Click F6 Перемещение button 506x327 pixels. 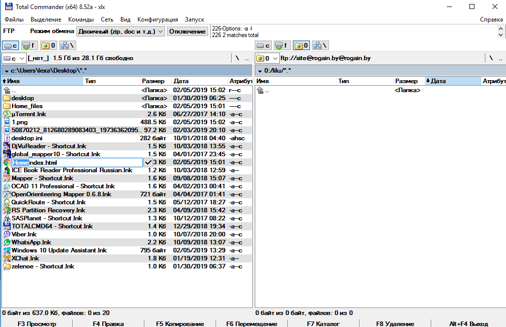(x=252, y=323)
